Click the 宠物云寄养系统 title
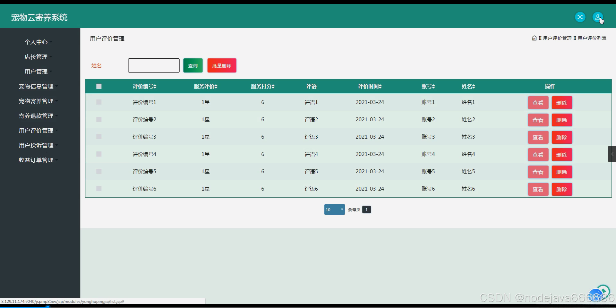The width and height of the screenshot is (616, 308). pyautogui.click(x=39, y=18)
